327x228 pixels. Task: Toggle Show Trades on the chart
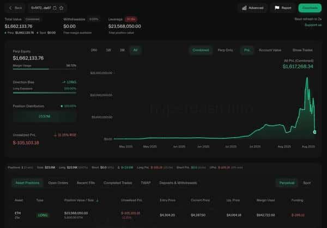point(302,50)
